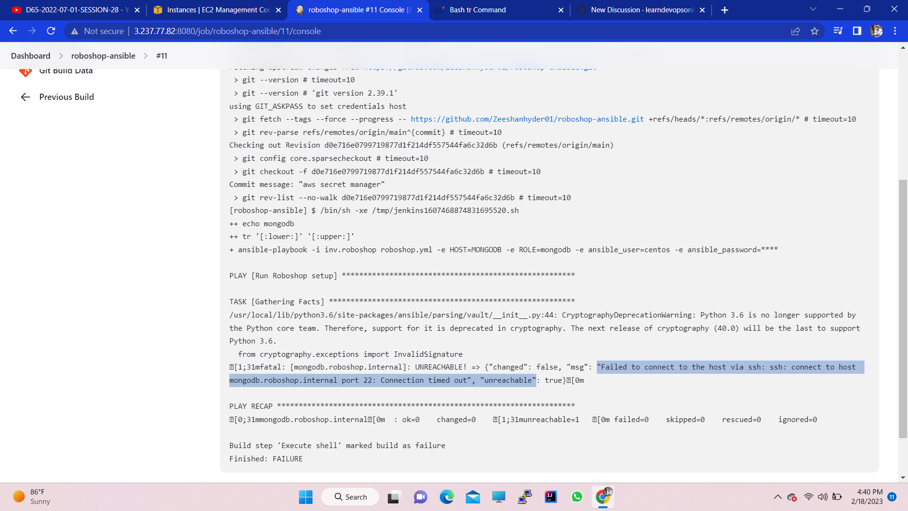Switch to the EC2 Management Console tab
Image resolution: width=908 pixels, height=511 pixels.
(214, 9)
